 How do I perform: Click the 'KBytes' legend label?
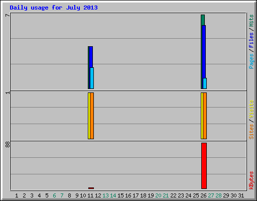tap(251, 180)
